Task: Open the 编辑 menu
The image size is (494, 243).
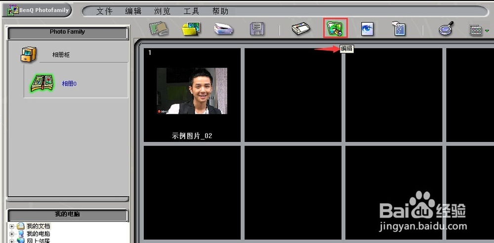Action: (x=133, y=11)
